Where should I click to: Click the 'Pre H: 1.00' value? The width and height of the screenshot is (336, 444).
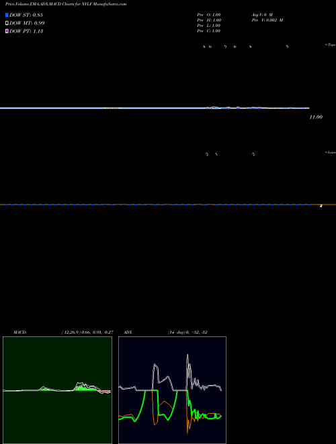209,20
